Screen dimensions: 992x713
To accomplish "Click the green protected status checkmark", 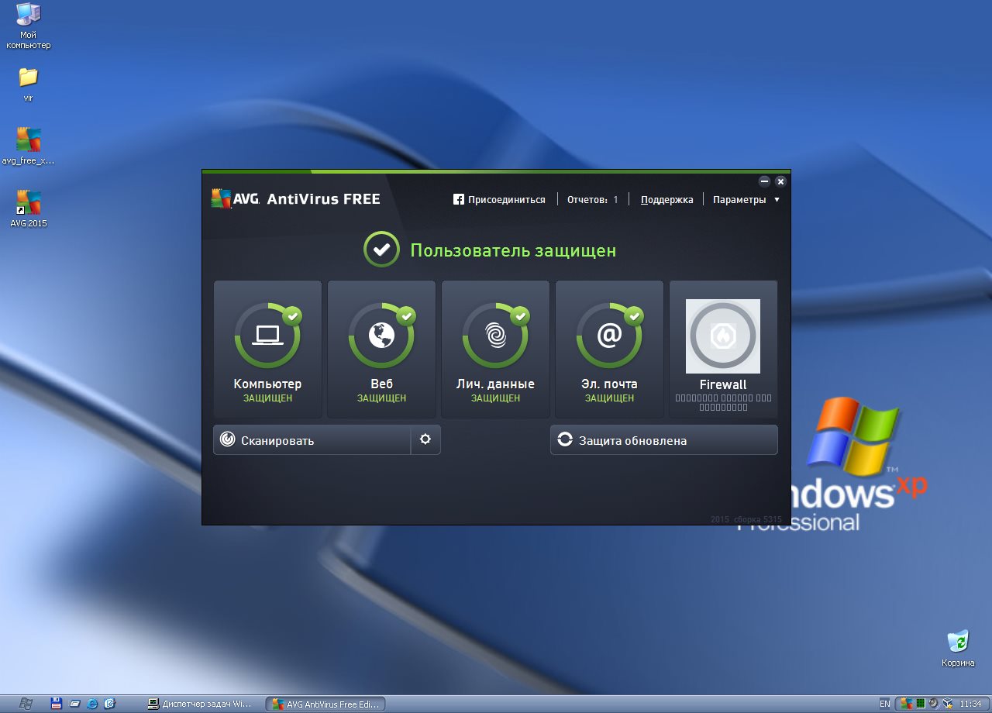I will [x=381, y=250].
